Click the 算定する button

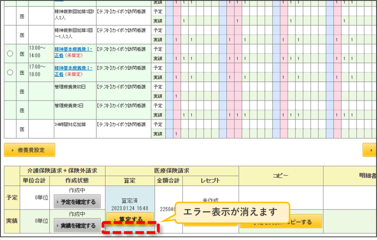click(130, 218)
